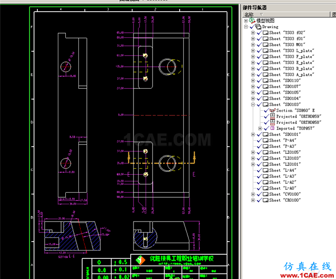Click sheet icon for "YS03 L_plate"
Viewport: 336px width, 279px height.
click(x=266, y=50)
